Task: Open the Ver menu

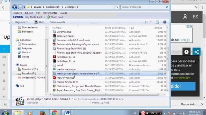Action: point(38,13)
